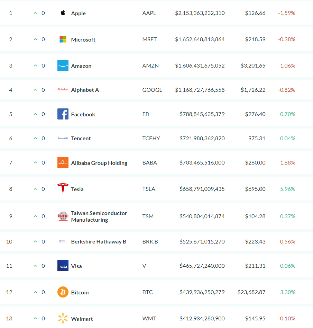The image size is (313, 328).
Task: Click the TSMC logo icon
Action: 63,216
